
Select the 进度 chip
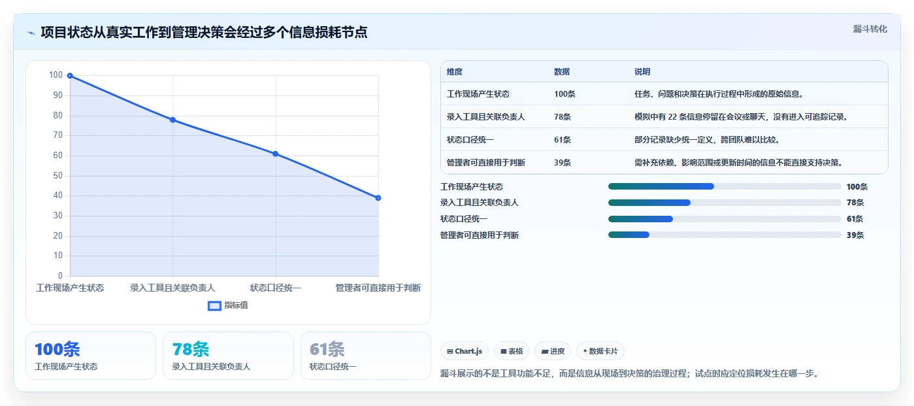click(x=553, y=351)
